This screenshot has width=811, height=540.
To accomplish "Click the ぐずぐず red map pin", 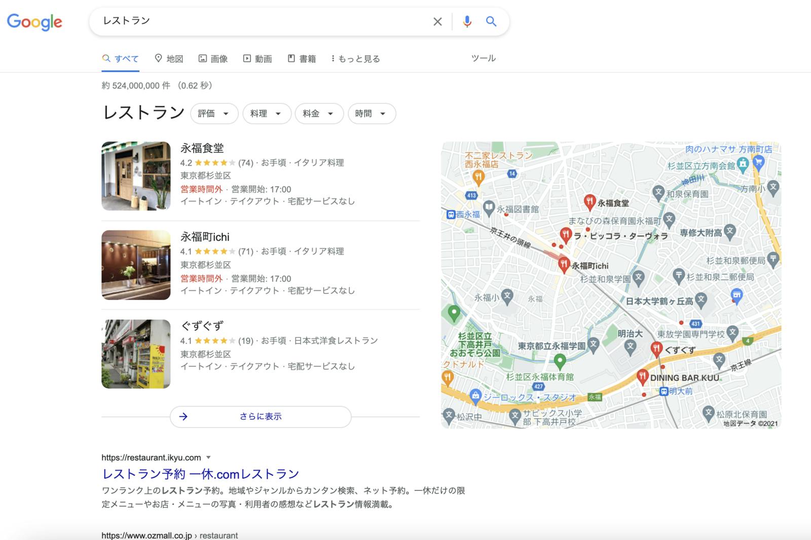I will 656,349.
